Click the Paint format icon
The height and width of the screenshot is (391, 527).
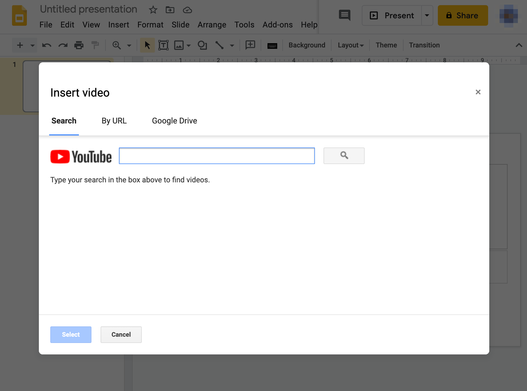pos(95,45)
